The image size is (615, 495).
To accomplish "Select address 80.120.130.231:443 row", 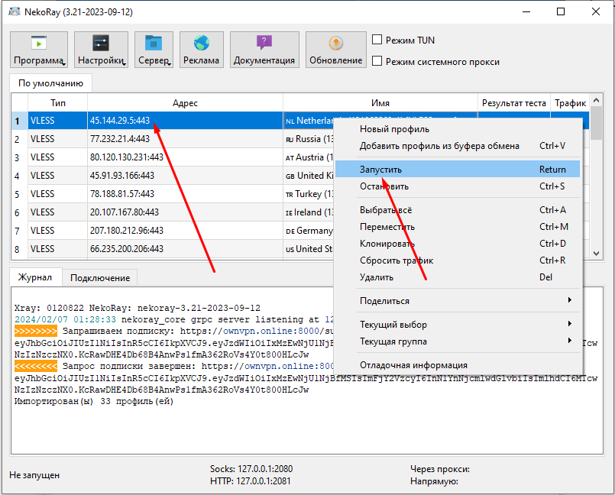I will [185, 157].
